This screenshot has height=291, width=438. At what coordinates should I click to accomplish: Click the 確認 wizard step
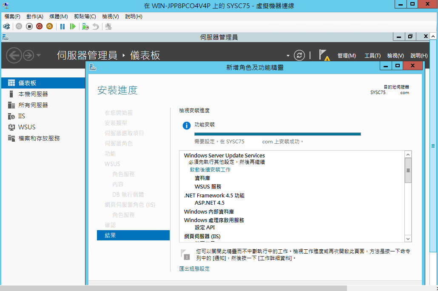(x=110, y=225)
